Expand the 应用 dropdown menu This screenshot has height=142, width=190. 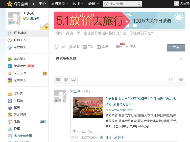(78, 4)
